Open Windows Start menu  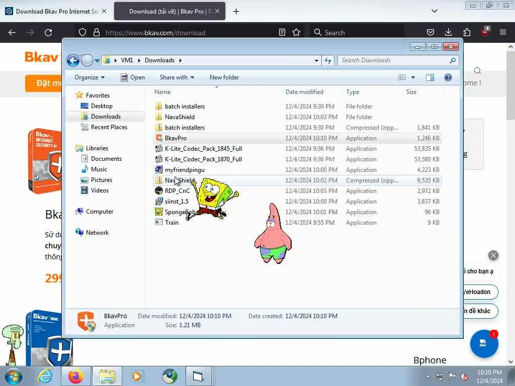click(14, 376)
